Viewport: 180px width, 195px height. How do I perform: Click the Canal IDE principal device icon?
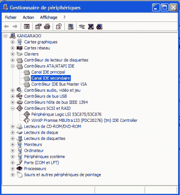tap(27, 72)
